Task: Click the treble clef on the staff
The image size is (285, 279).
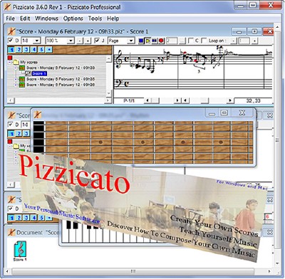Action: (119, 60)
